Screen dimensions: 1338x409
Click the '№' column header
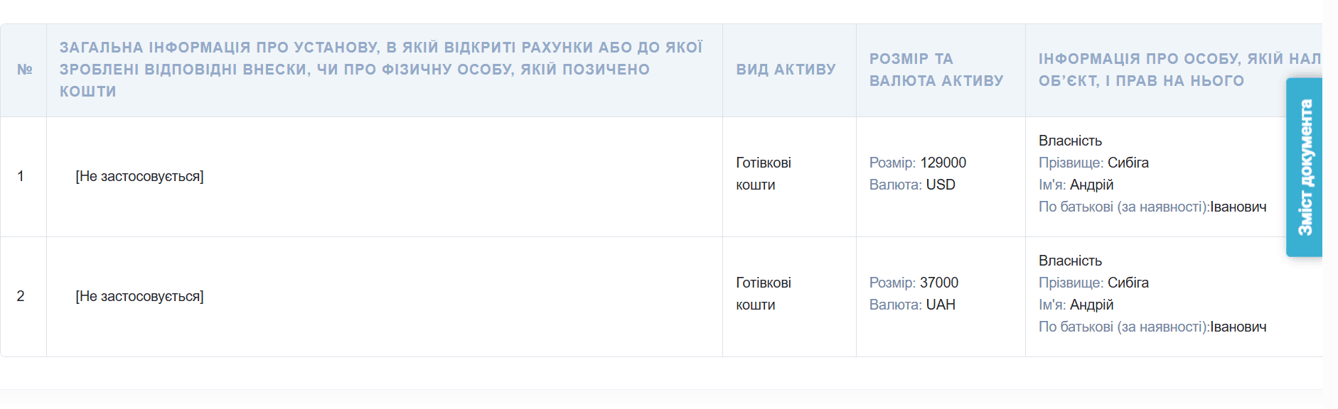(x=25, y=70)
